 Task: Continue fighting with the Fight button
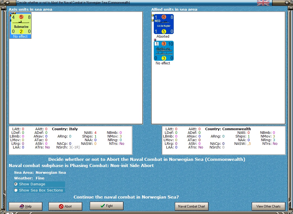click(107, 206)
